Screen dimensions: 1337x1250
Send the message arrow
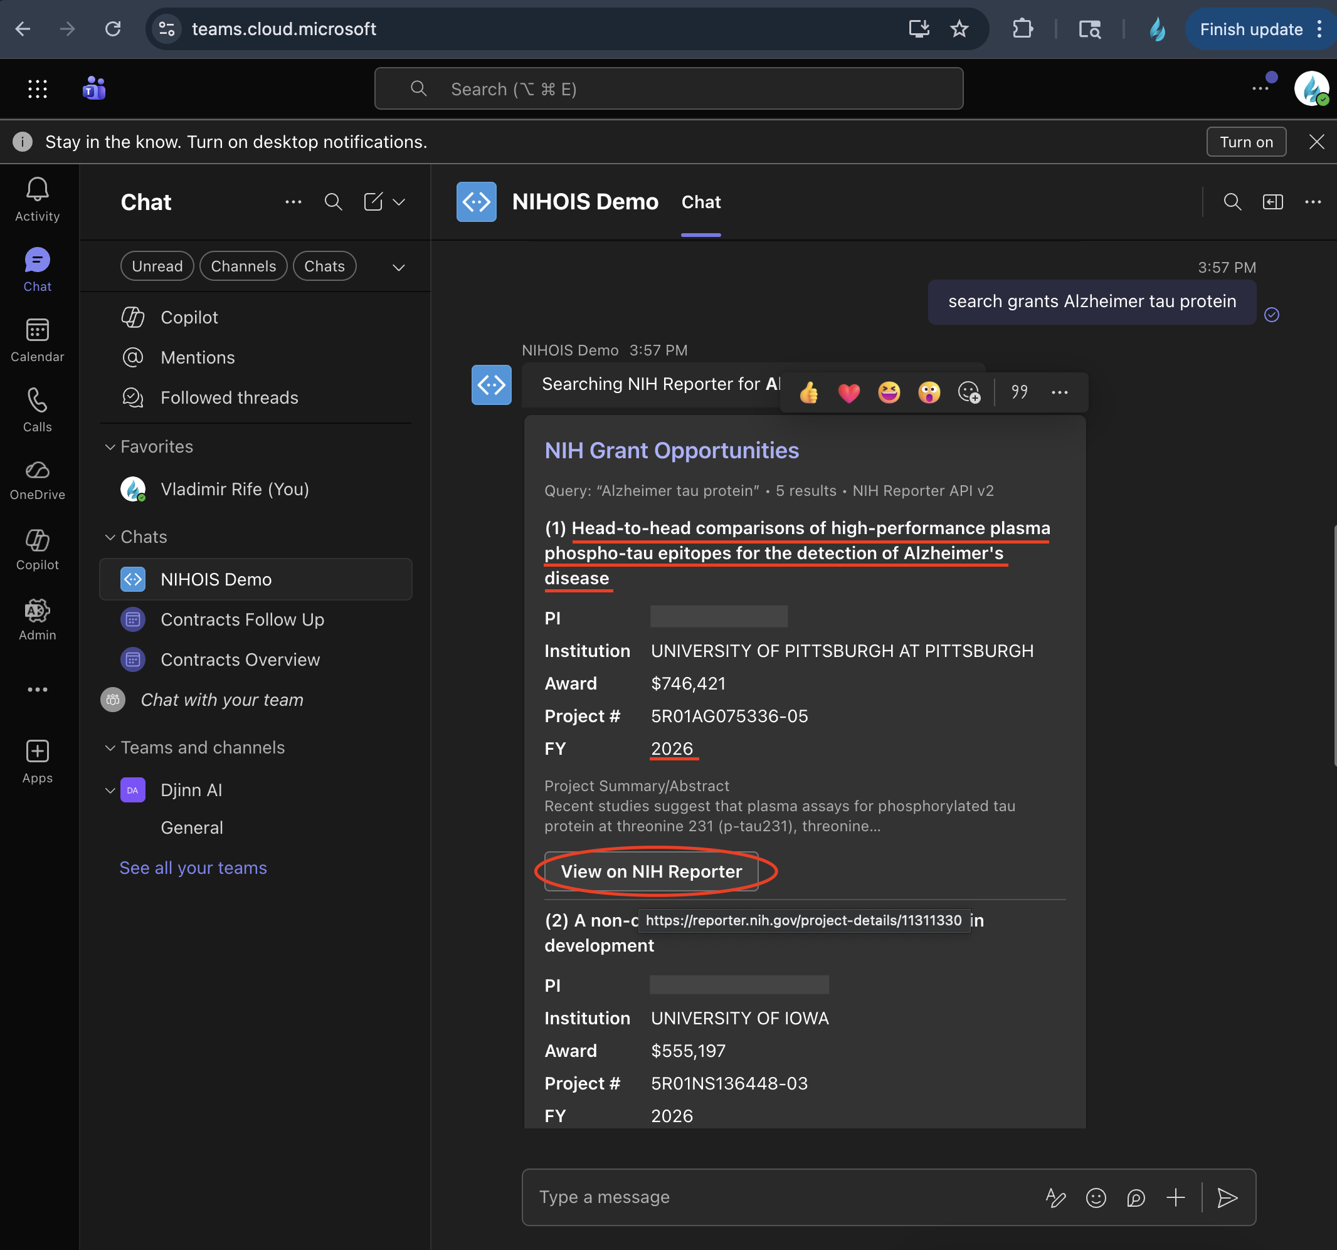coord(1227,1197)
